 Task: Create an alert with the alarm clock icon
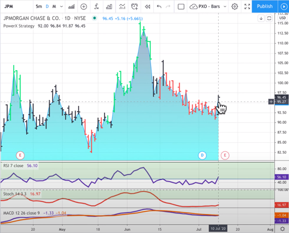[x=135, y=6]
